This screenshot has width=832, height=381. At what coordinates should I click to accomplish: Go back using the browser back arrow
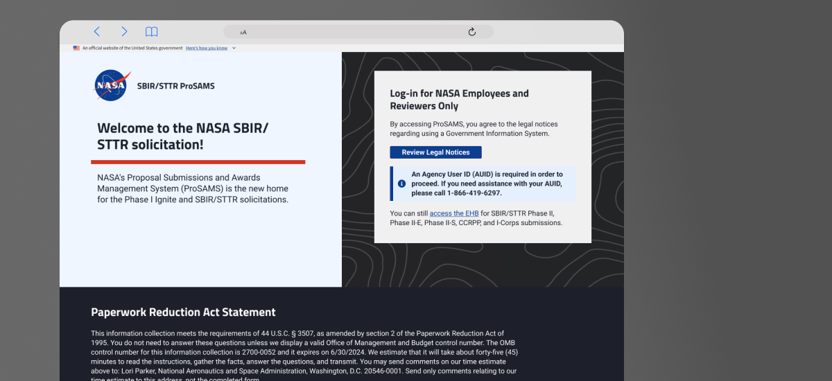point(97,31)
